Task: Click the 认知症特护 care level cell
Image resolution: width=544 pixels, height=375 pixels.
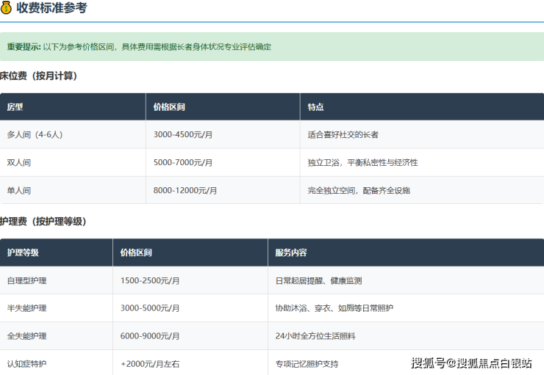Action: (56, 363)
